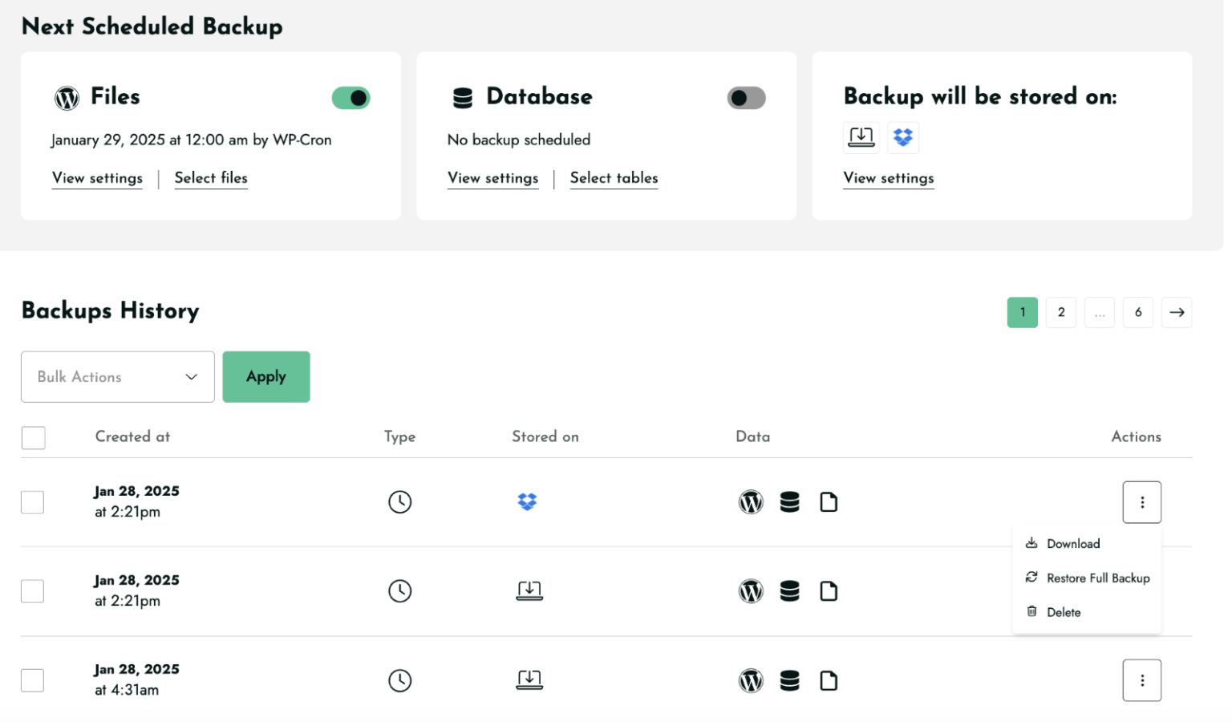Screen dimensions: 1232x722
Task: Click the WordPress data icon on the first backup
Action: pos(752,501)
